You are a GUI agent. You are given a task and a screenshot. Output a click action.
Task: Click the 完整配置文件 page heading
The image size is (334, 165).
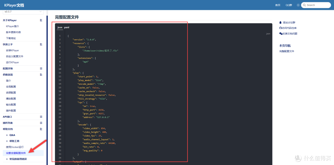click(67, 17)
